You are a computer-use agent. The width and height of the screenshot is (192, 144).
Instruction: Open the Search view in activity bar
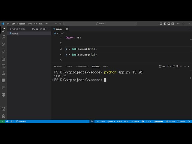pos(4,37)
